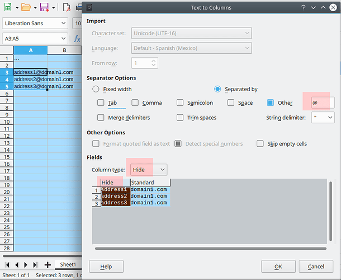Select column A header
This screenshot has width=341, height=280.
[30, 50]
